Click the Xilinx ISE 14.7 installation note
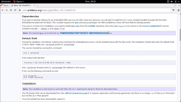The height and width of the screenshot is (102, 181). click(x=99, y=89)
